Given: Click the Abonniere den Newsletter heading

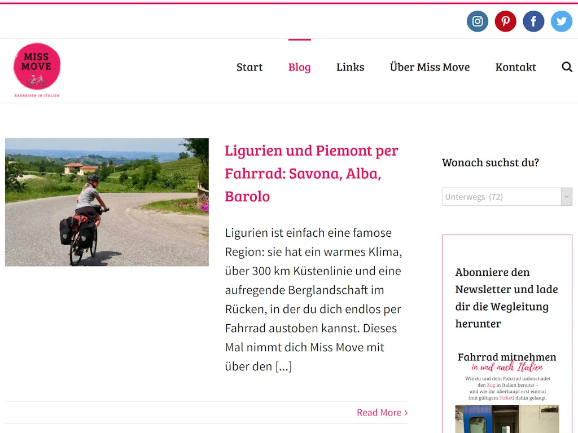Looking at the screenshot, I should (x=506, y=298).
